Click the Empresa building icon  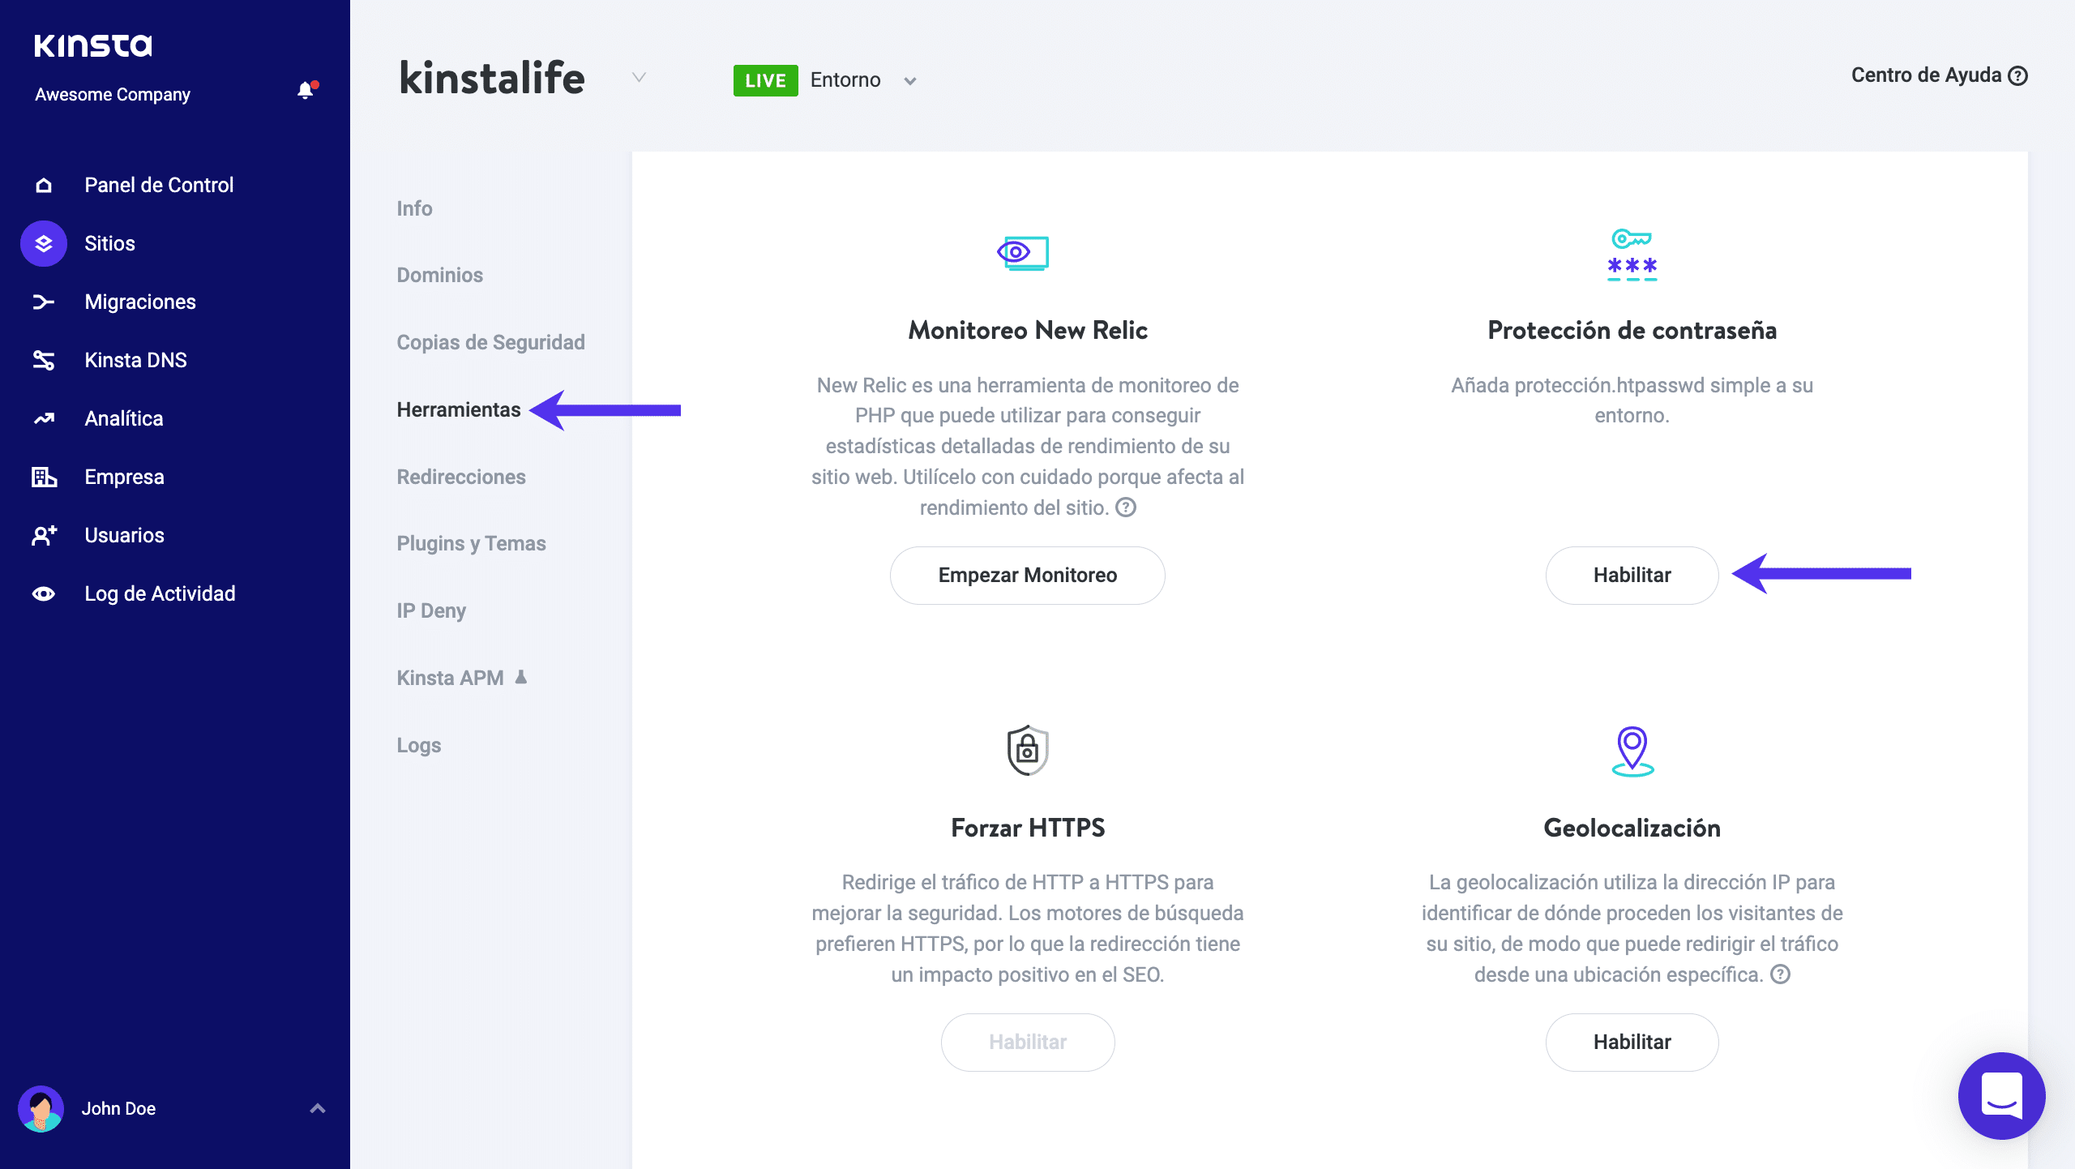[x=44, y=477]
